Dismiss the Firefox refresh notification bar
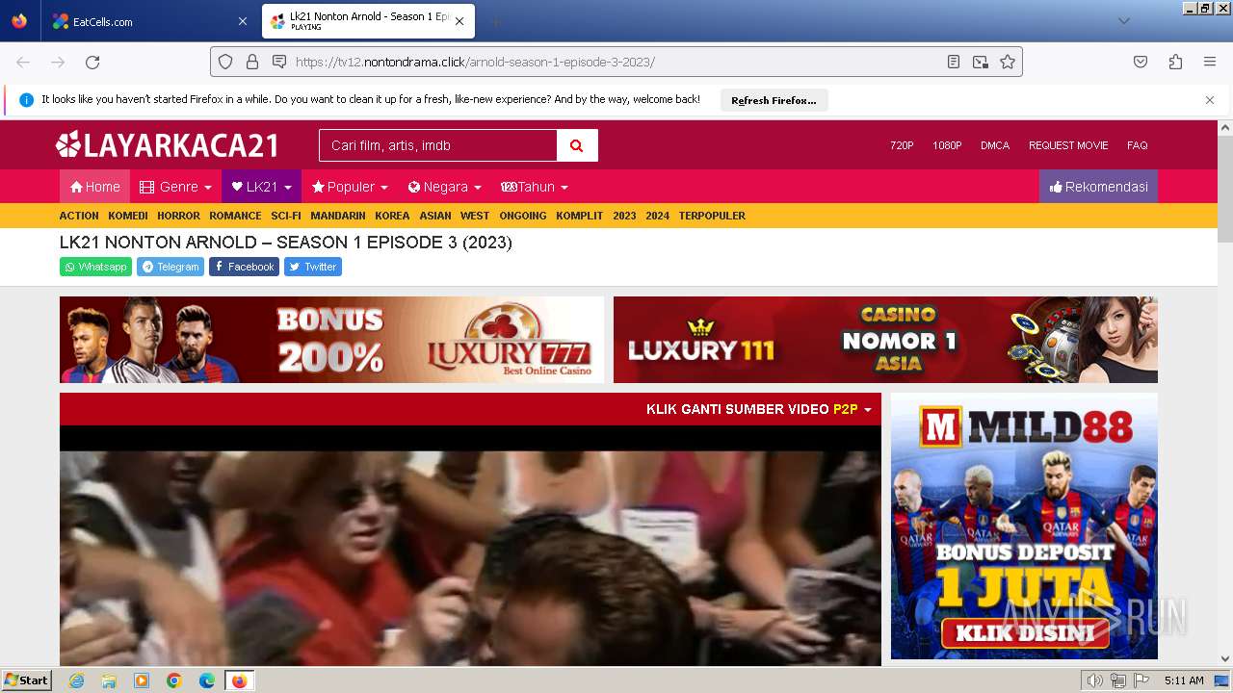This screenshot has width=1233, height=693. tap(1210, 100)
